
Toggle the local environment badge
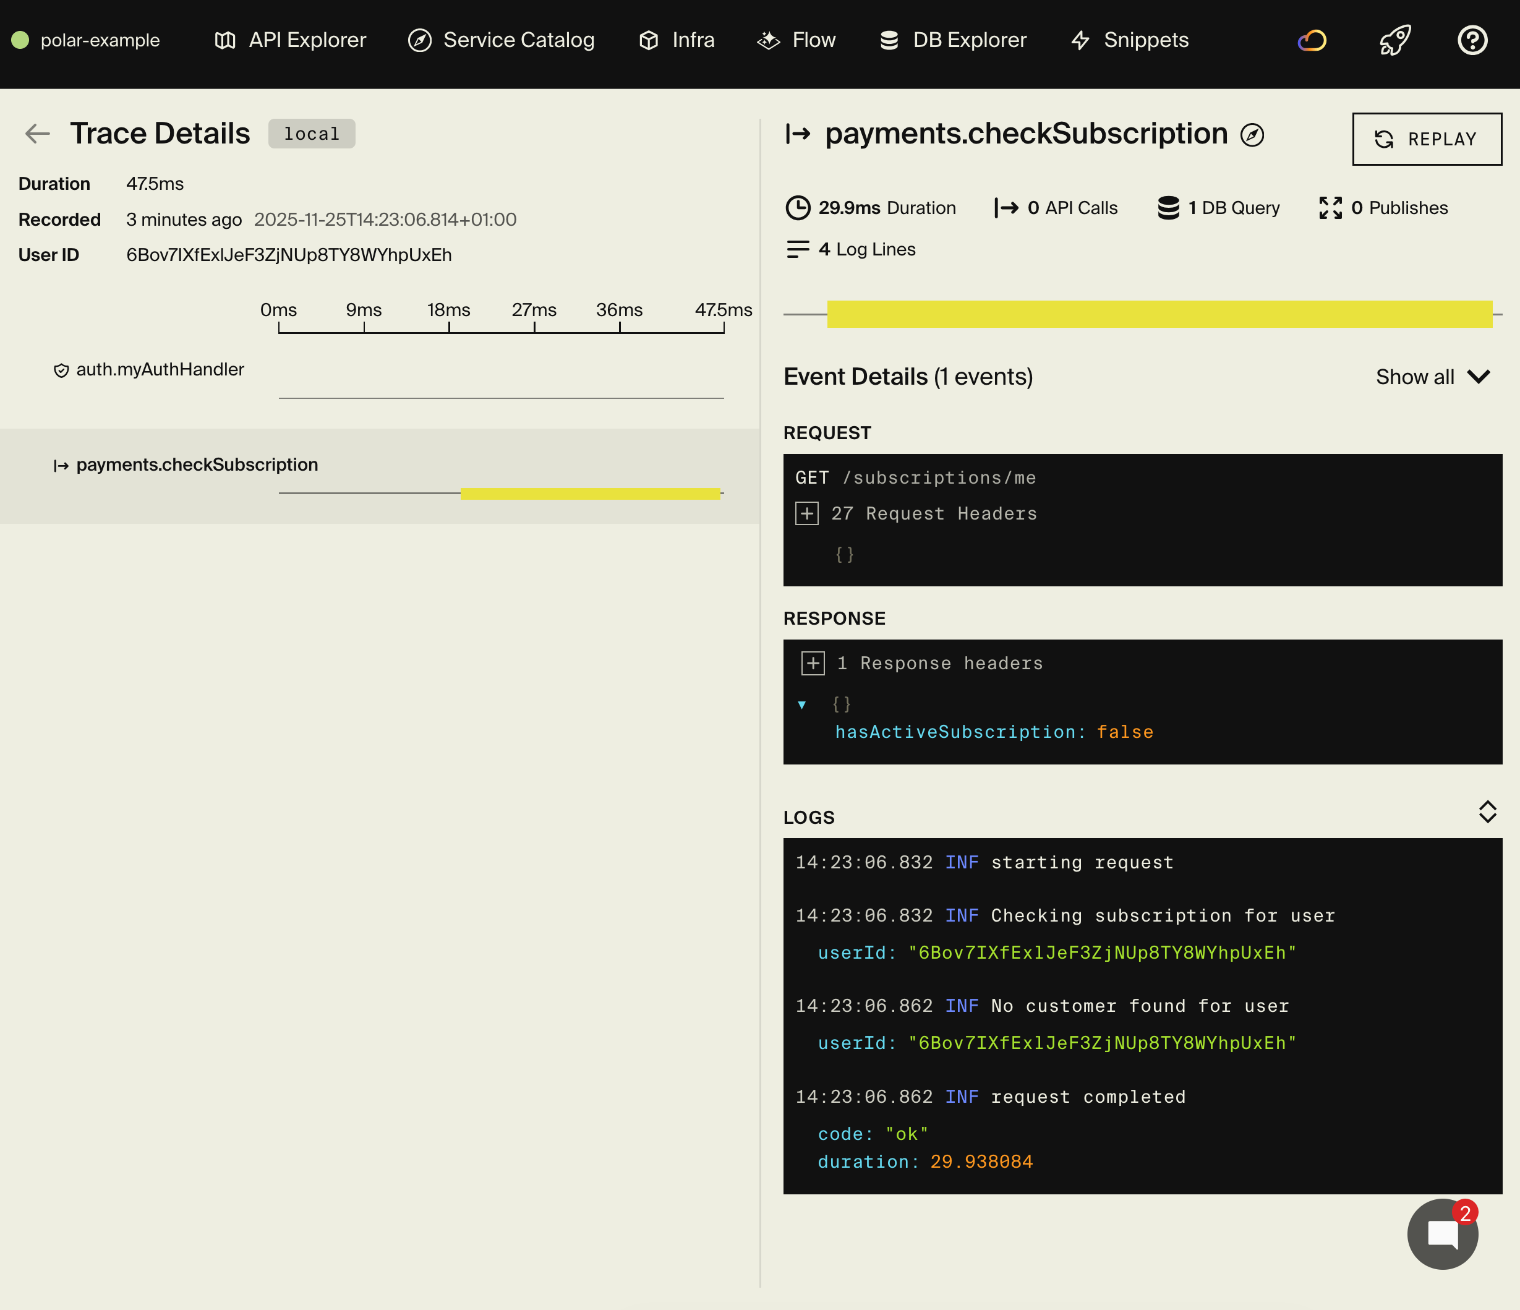[x=312, y=134]
